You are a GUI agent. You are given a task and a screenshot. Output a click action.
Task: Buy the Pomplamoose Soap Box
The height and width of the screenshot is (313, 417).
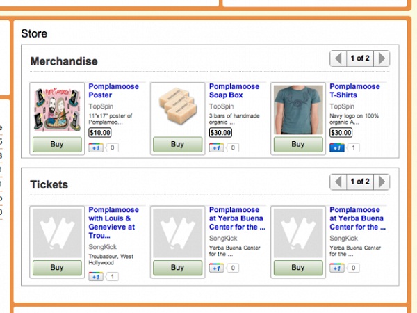coord(177,144)
